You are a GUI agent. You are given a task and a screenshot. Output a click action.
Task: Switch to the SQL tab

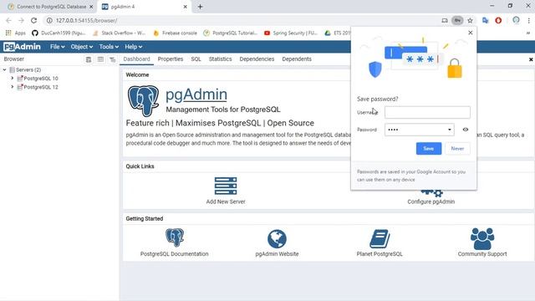(x=196, y=59)
